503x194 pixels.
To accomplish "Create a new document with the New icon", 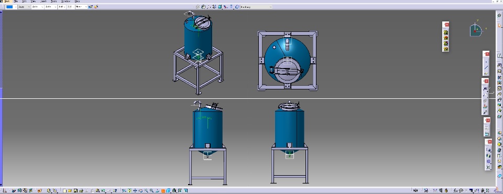I will (65, 191).
